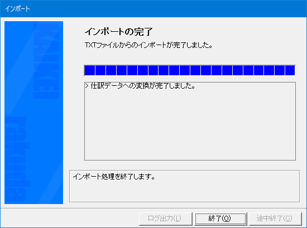Click the インポート window title text
Viewport: 307px width, 228px height.
point(17,9)
